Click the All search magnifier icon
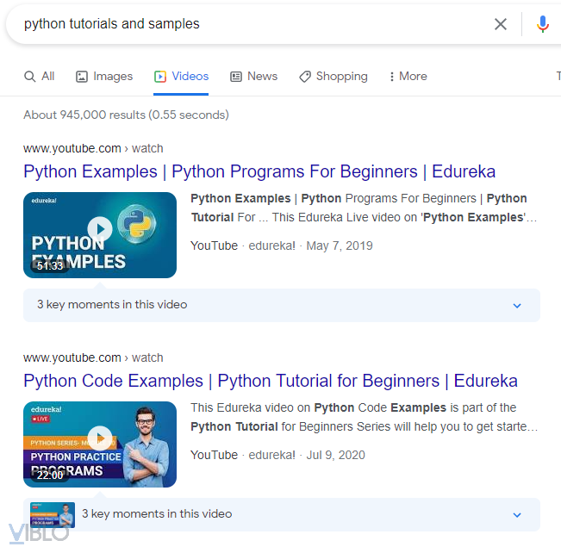 pos(30,77)
